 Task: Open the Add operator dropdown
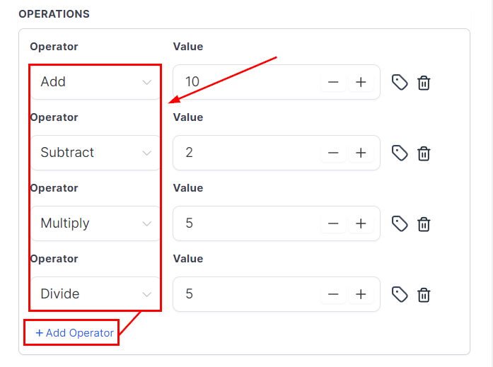[95, 82]
